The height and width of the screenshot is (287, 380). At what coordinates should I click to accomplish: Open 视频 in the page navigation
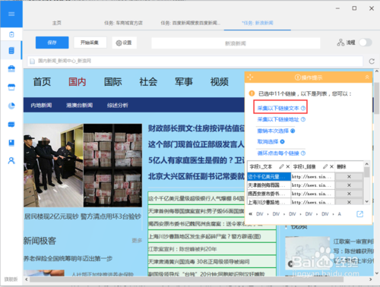(220, 82)
